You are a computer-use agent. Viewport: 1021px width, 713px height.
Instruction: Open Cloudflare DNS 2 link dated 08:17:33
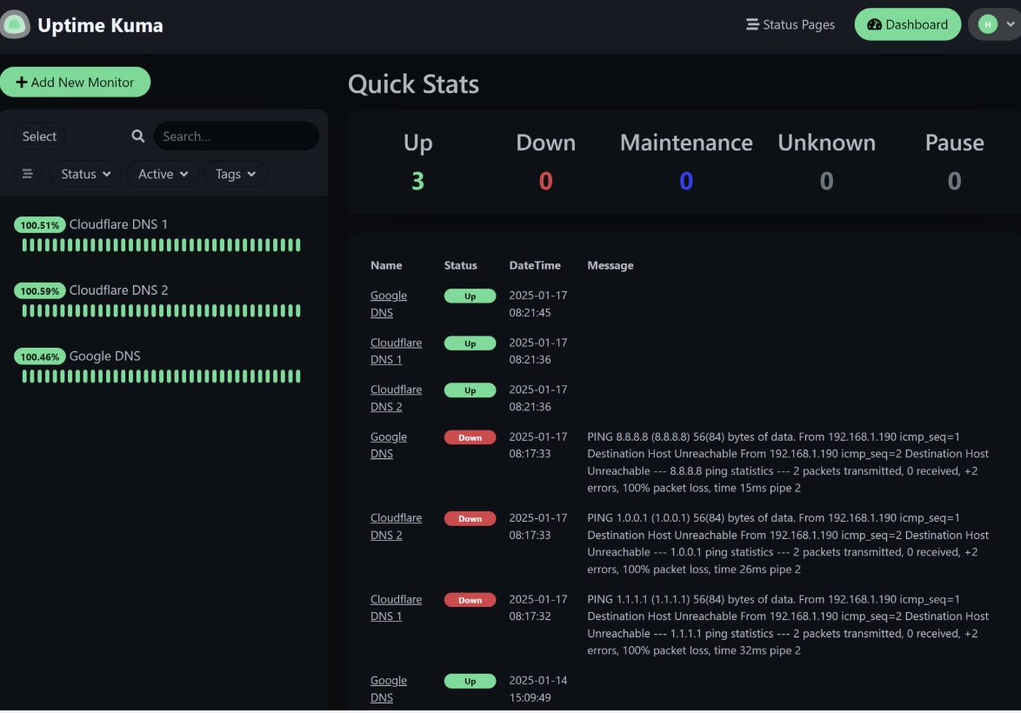tap(396, 526)
